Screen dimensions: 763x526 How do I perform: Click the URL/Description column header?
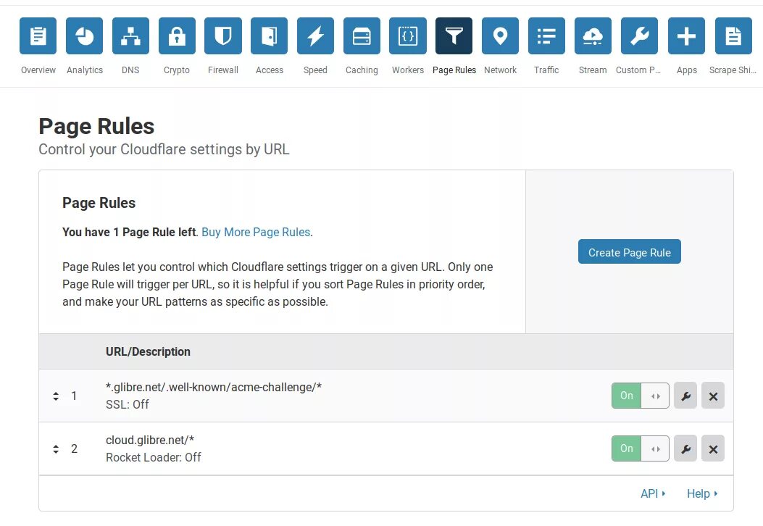[x=148, y=352]
